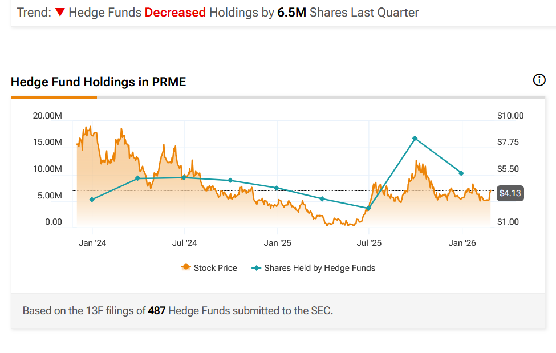Click the red Decreased trend text
The width and height of the screenshot is (556, 353).
(175, 12)
